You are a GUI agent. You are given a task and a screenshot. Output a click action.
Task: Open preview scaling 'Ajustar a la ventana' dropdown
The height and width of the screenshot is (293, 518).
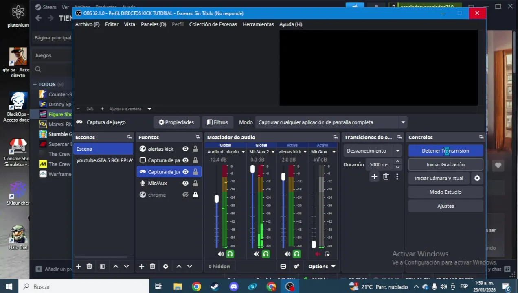coord(149,109)
